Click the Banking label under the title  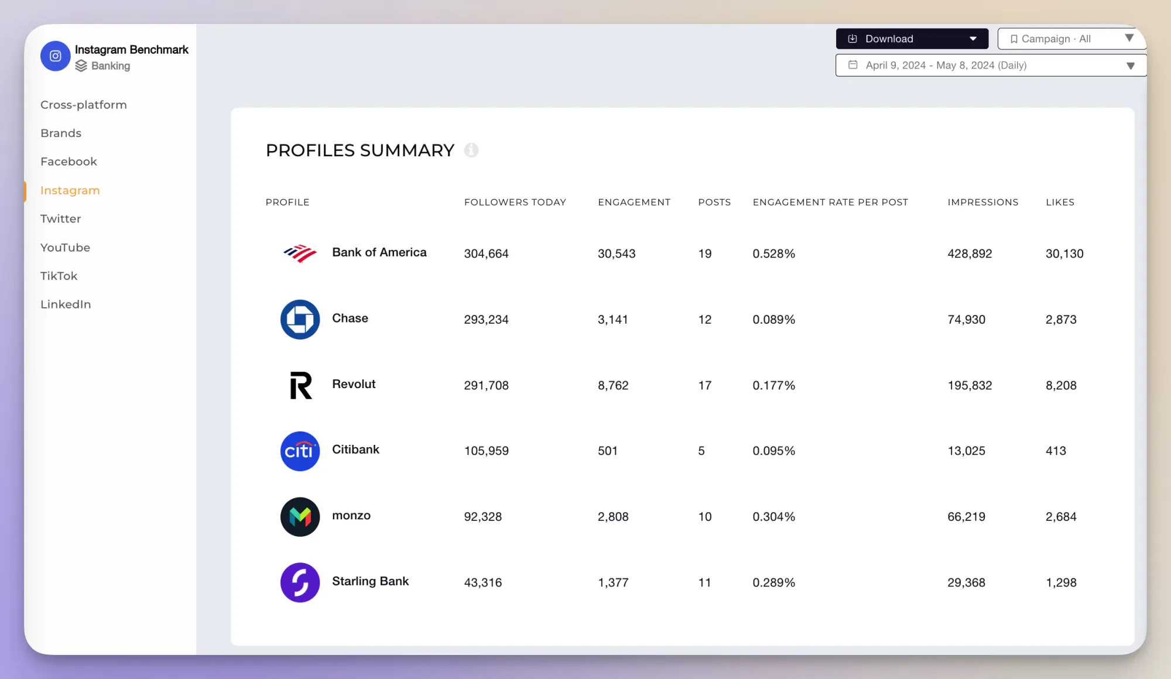(111, 66)
